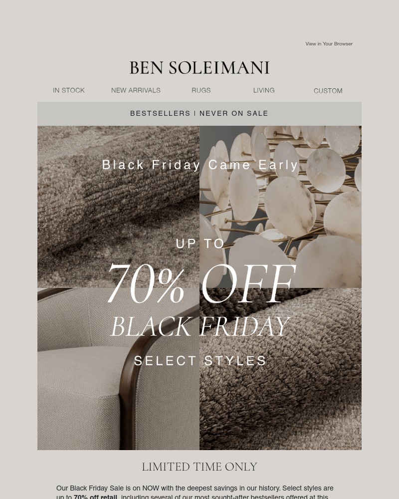Open the View in Your Browser link
Image resolution: width=399 pixels, height=499 pixels.
pos(329,44)
